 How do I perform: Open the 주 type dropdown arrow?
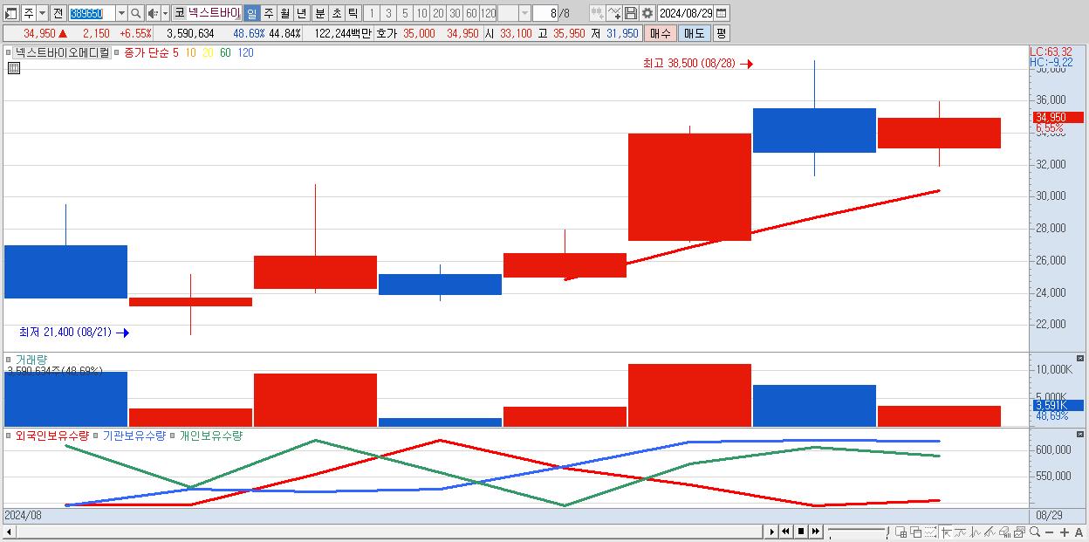tap(42, 13)
